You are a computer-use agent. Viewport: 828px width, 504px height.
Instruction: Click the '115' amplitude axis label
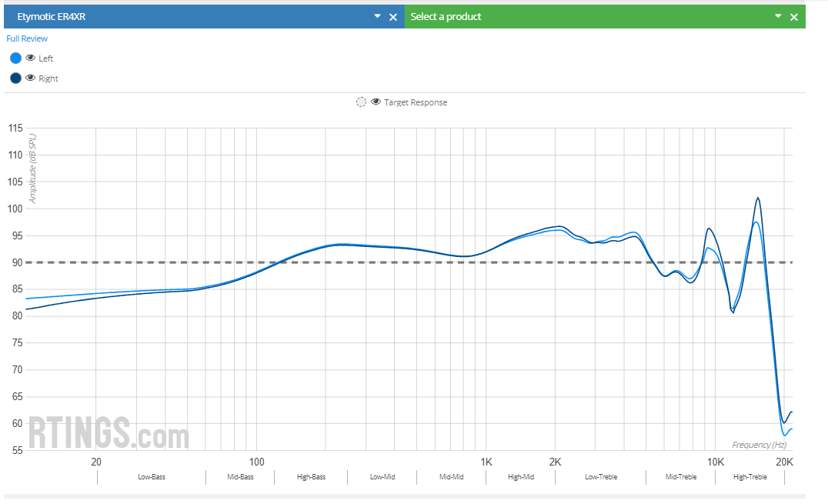click(x=15, y=128)
